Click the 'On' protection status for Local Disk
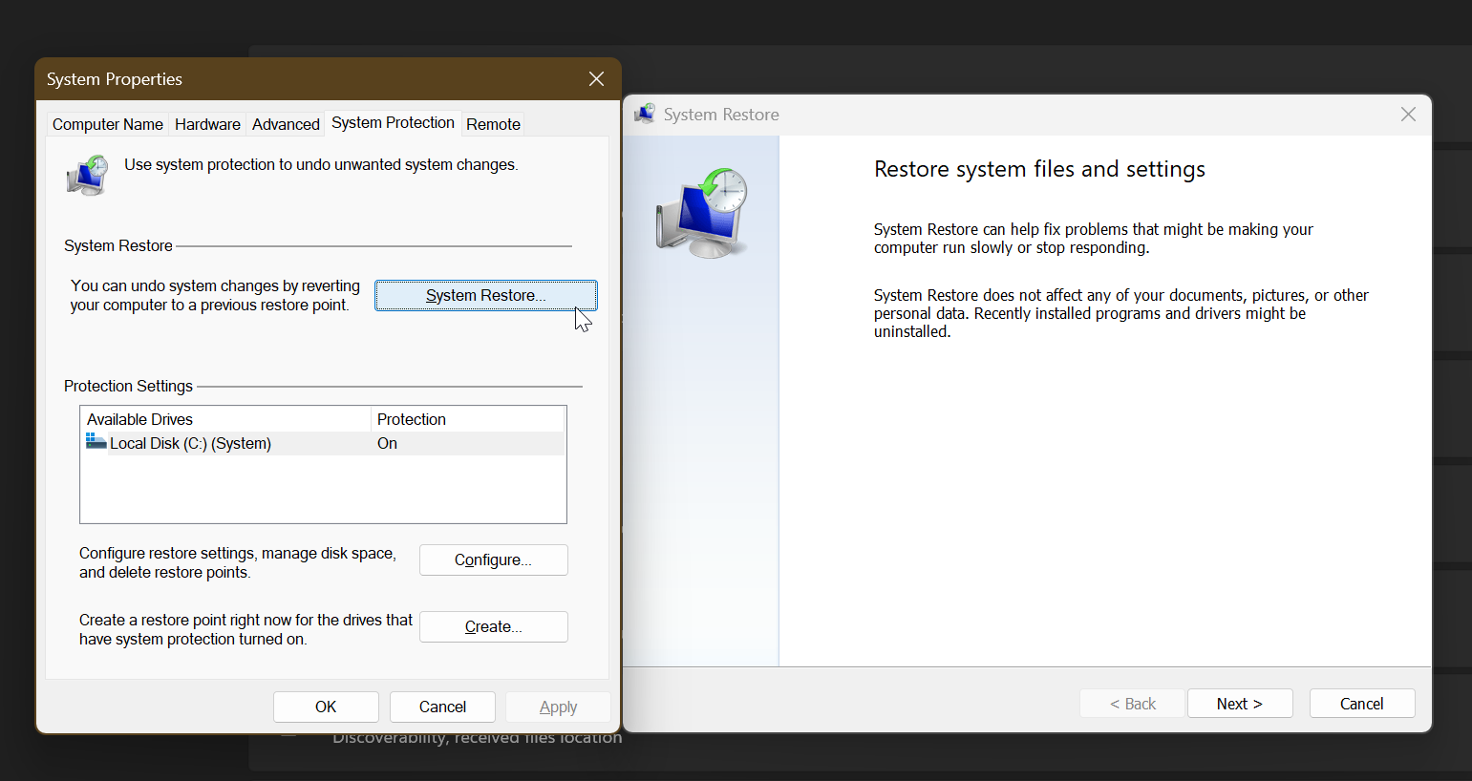This screenshot has width=1472, height=781. click(x=387, y=443)
